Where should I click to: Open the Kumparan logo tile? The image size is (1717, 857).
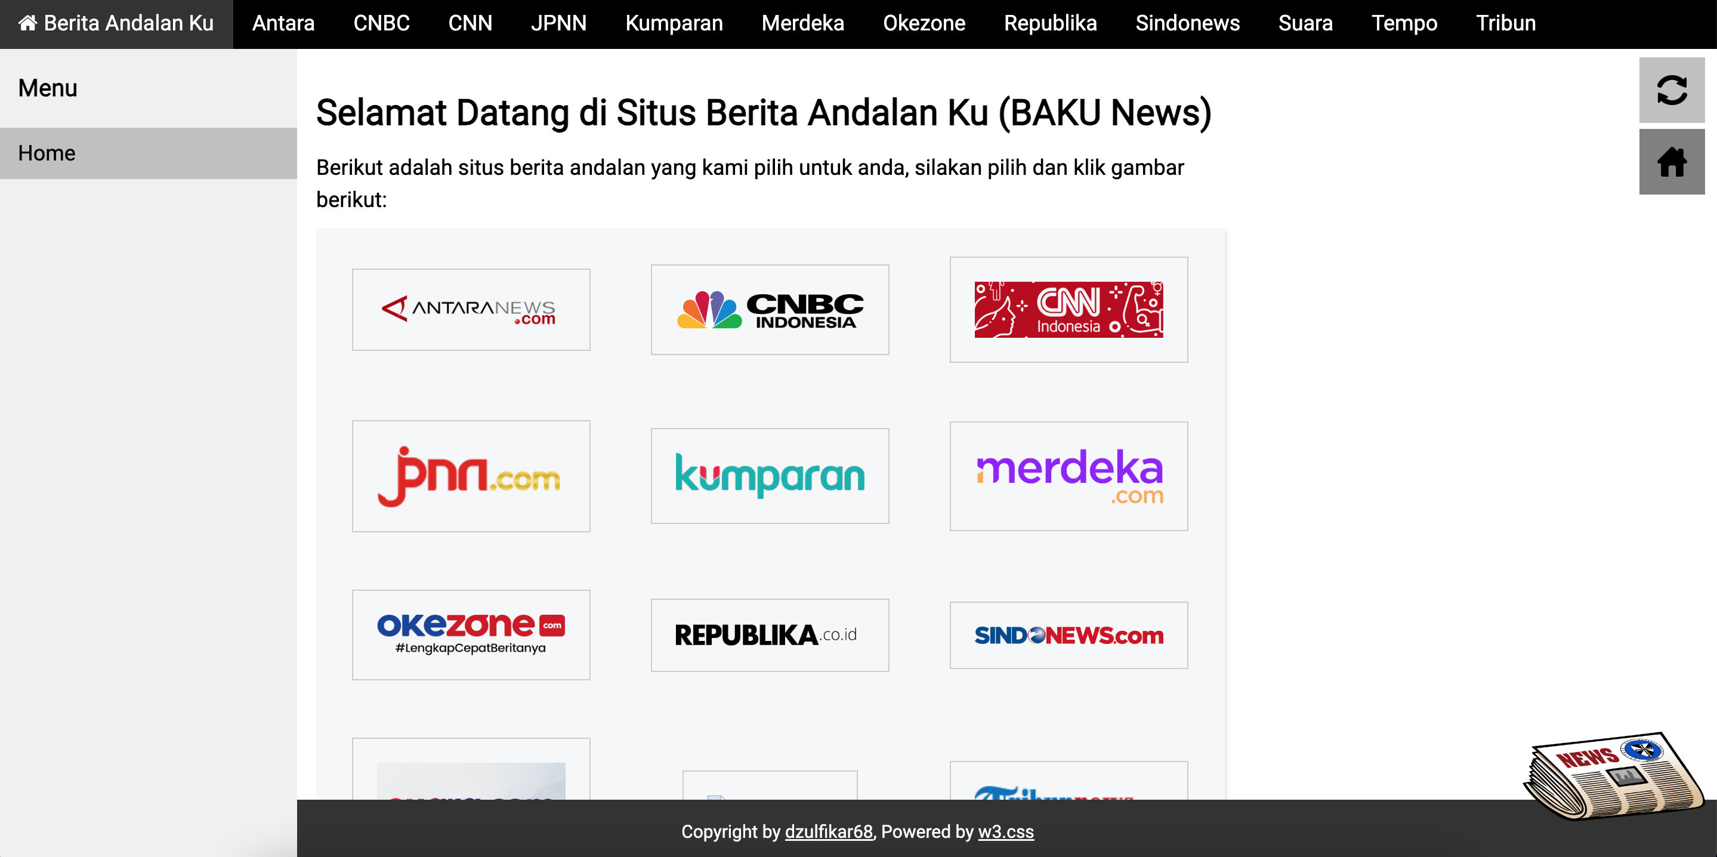click(x=769, y=476)
